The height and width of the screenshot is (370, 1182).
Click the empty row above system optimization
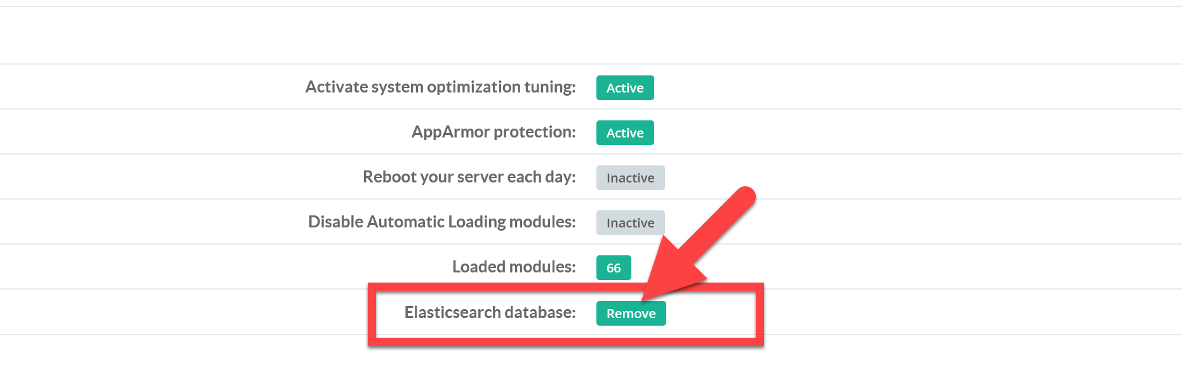coord(591,35)
